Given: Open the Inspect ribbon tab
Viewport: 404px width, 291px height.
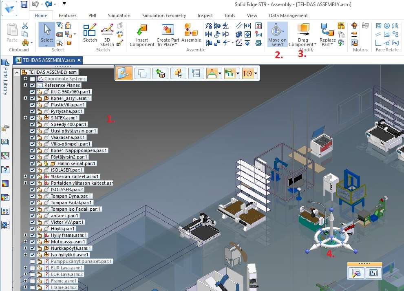Looking at the screenshot, I should click(205, 15).
